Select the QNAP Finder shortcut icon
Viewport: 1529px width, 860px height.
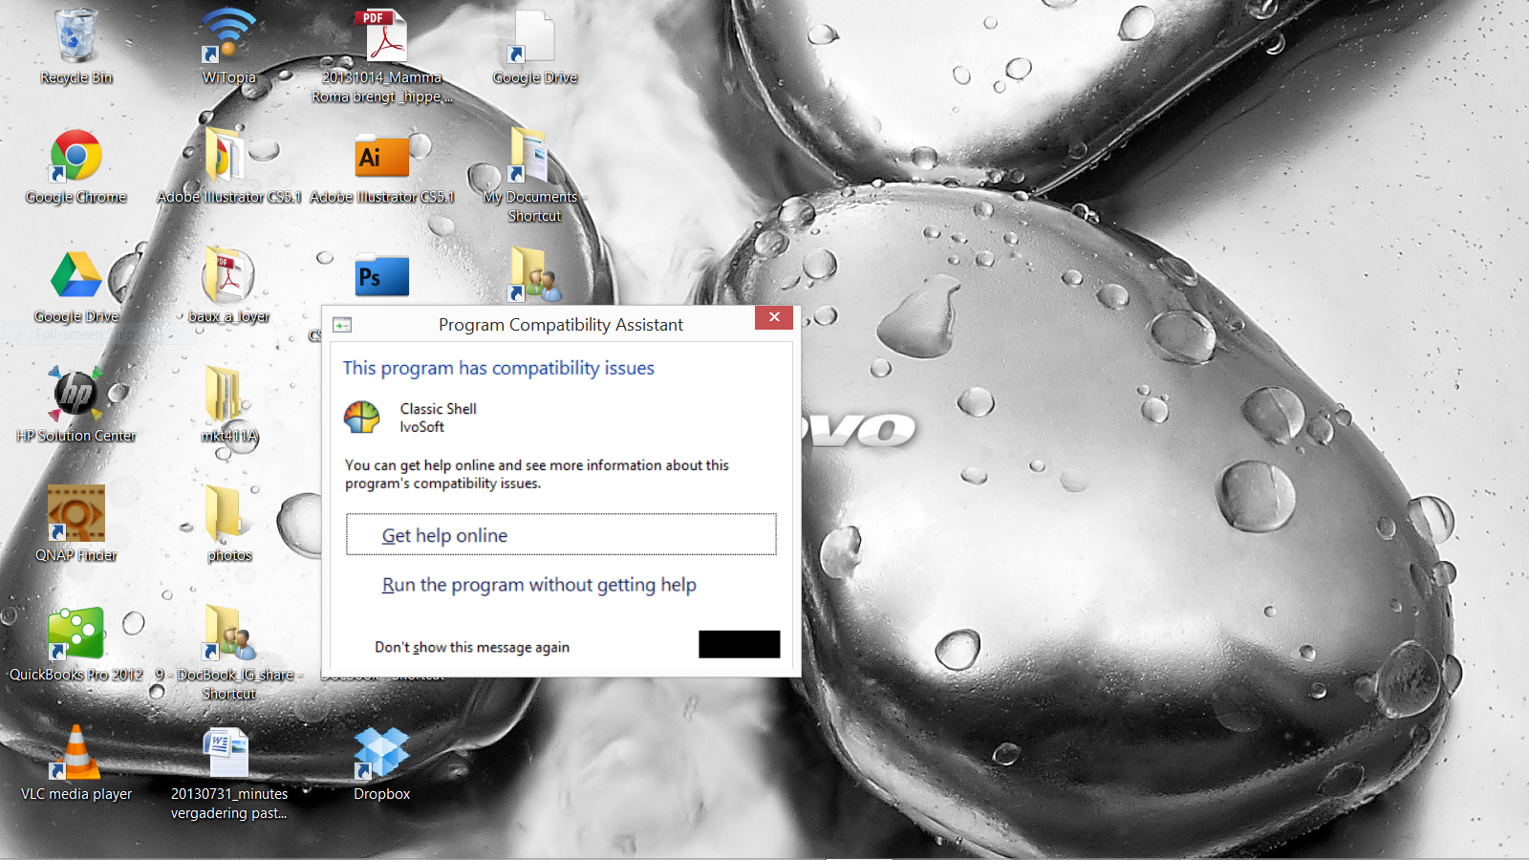tap(76, 515)
